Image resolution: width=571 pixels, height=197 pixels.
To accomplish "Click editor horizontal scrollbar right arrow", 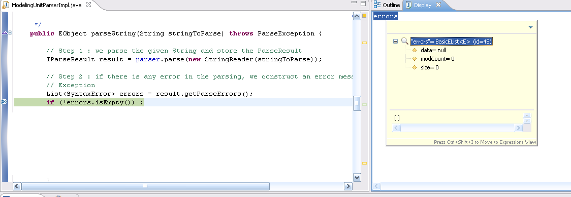I will coord(348,186).
